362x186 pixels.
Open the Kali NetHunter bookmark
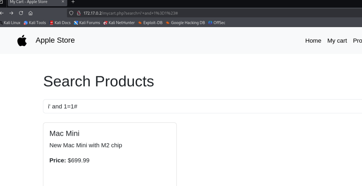click(119, 23)
